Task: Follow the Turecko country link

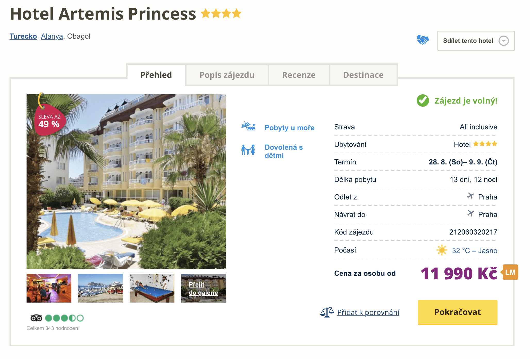Action: coord(23,36)
